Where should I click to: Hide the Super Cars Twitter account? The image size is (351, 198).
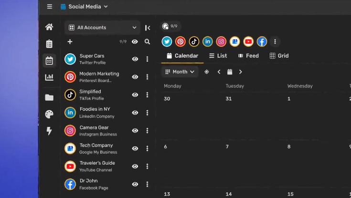pos(135,59)
